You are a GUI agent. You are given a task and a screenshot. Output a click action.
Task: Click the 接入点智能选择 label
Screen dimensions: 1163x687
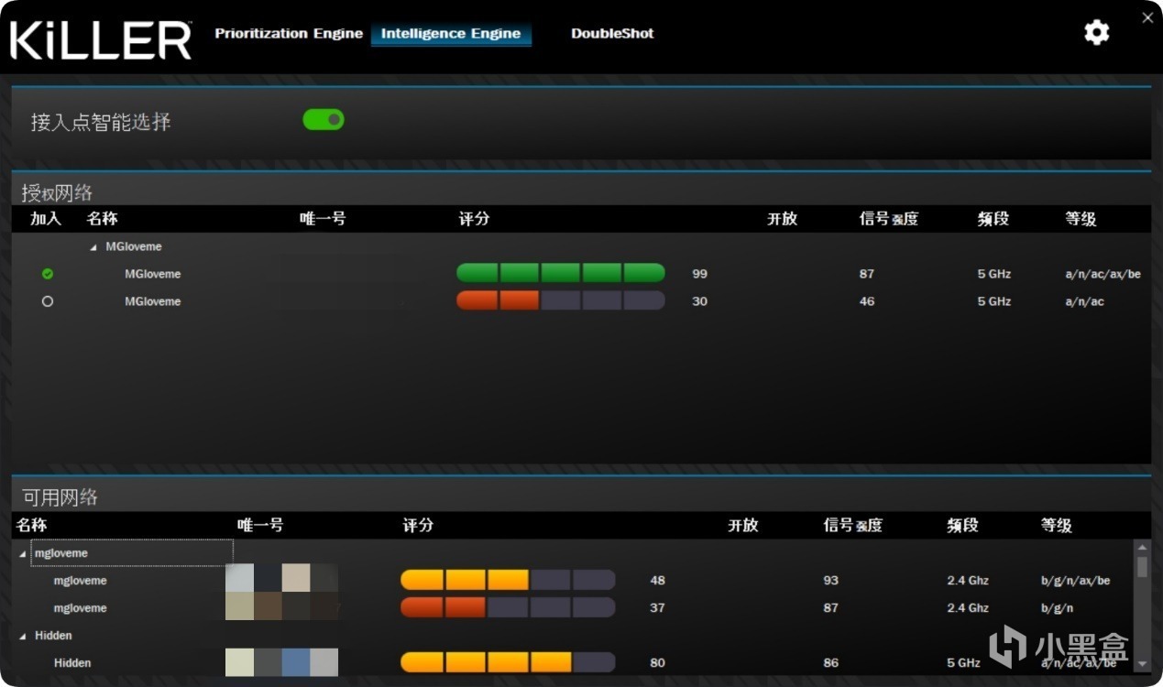[101, 122]
